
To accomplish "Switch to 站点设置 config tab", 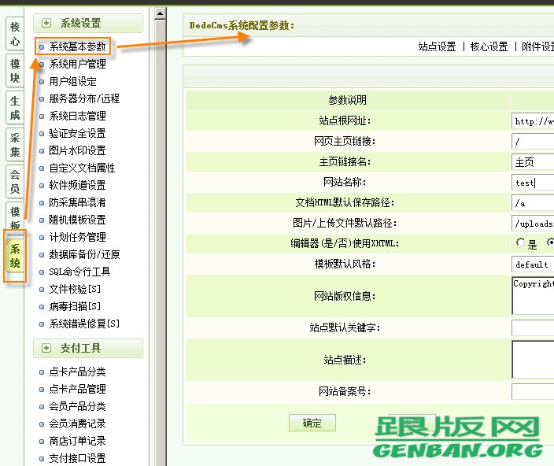I will pyautogui.click(x=437, y=46).
